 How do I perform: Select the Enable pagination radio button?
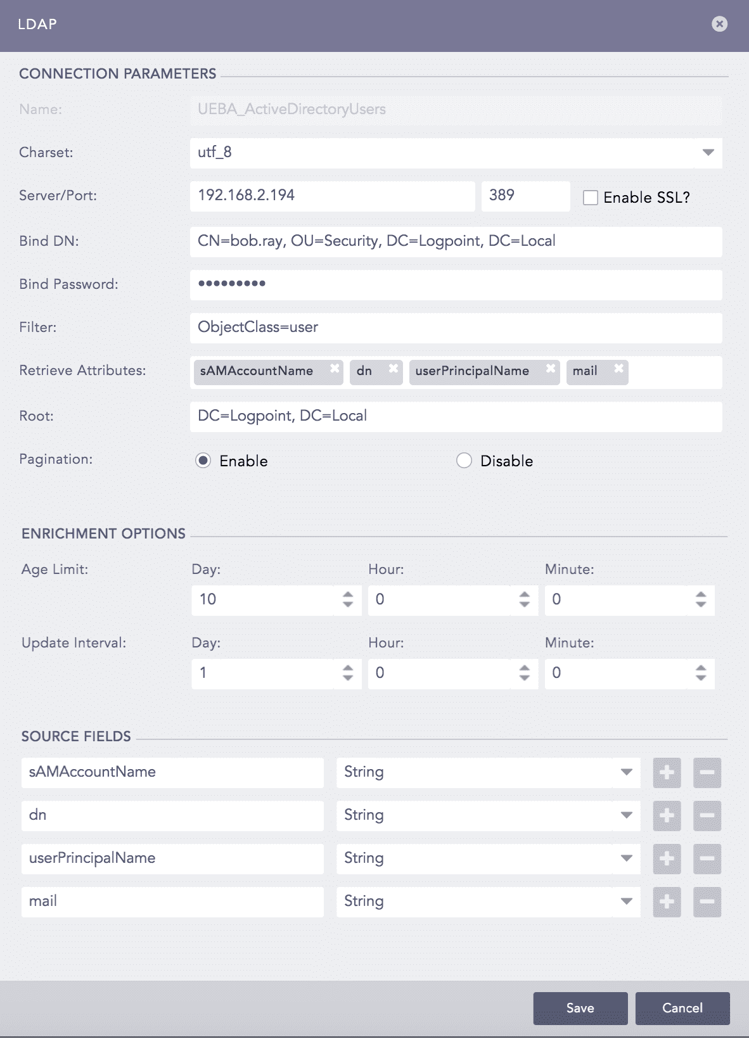203,461
